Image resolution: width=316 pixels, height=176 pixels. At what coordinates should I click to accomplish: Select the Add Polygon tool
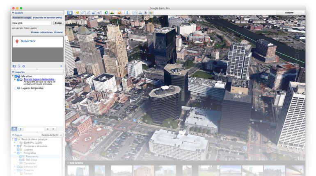coord(83,13)
